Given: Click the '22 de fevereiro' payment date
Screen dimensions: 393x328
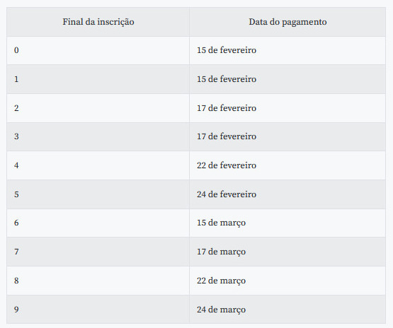Looking at the screenshot, I should [227, 165].
